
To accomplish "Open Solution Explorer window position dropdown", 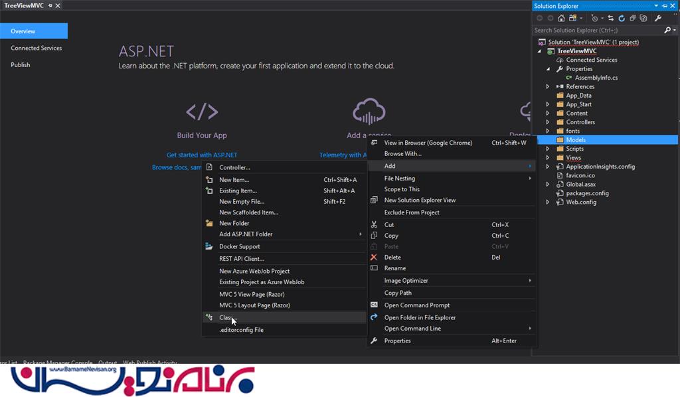I will point(656,5).
